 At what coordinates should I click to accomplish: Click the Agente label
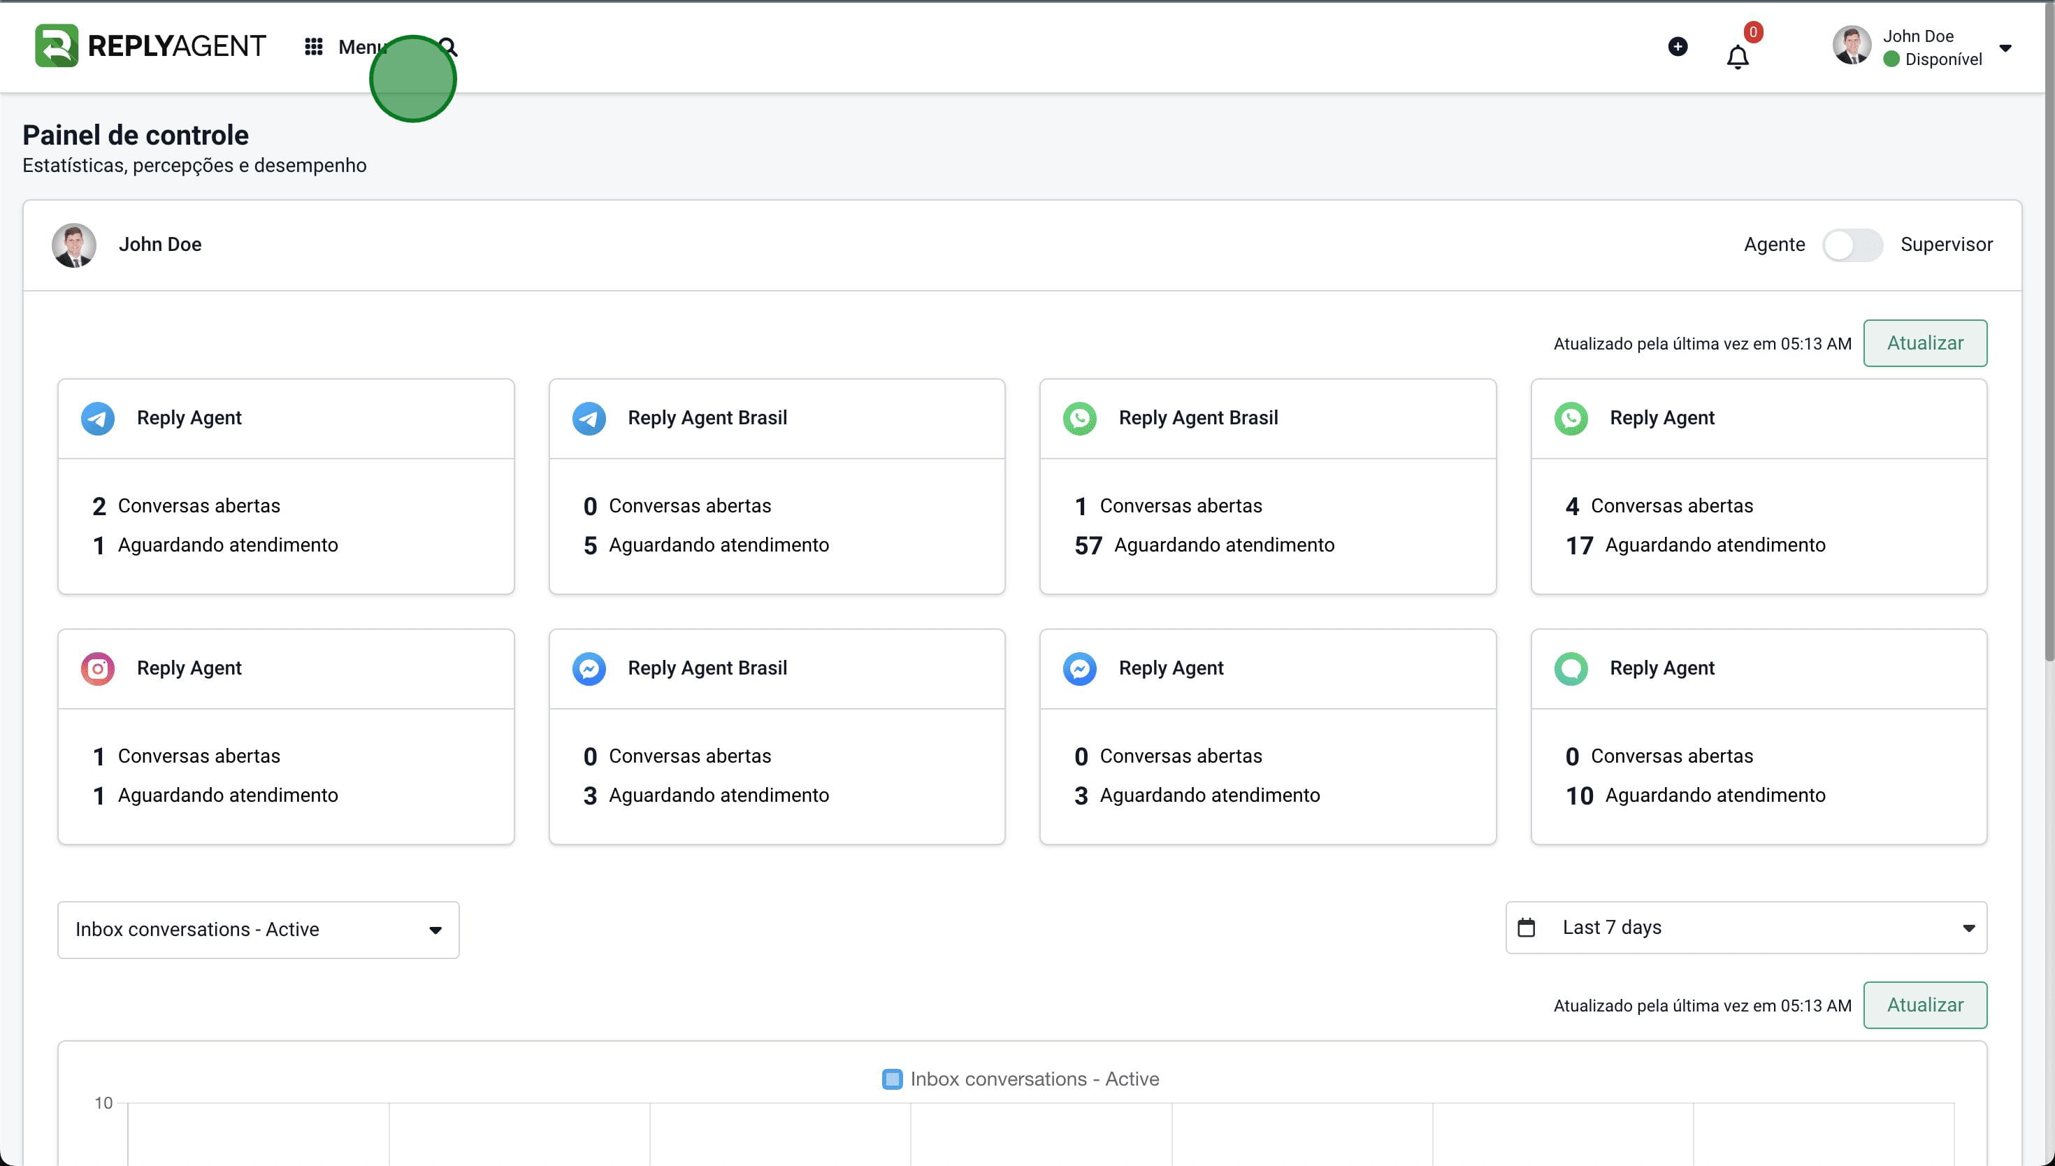(1774, 244)
